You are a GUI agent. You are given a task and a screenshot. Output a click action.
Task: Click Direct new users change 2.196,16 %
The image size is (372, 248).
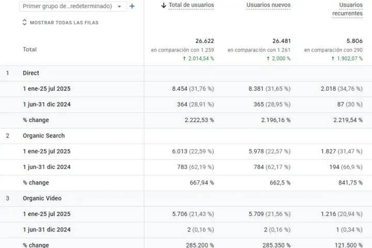(276, 120)
